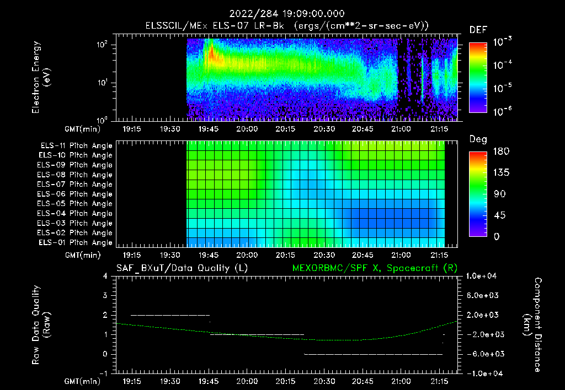Click 20:00 tick under the pitch angle panel

click(x=247, y=255)
